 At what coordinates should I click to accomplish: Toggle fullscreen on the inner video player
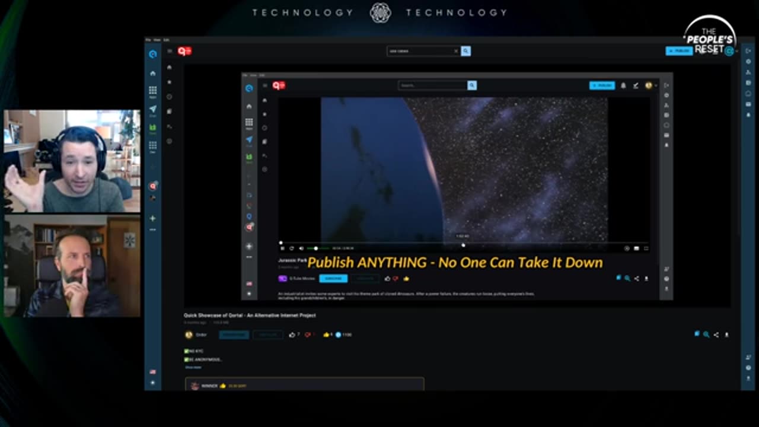[x=646, y=248]
